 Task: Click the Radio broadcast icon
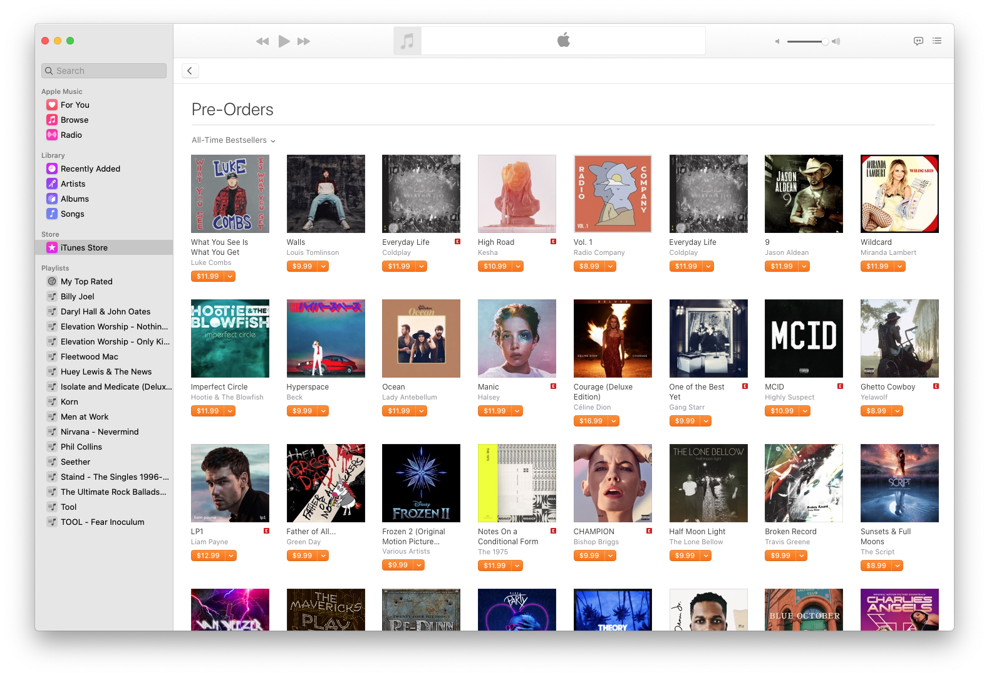pyautogui.click(x=52, y=135)
